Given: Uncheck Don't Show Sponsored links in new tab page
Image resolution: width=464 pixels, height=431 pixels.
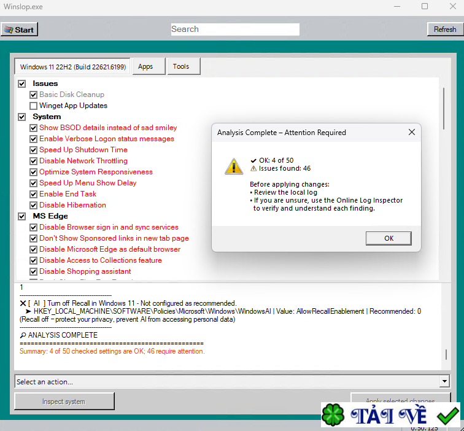Looking at the screenshot, I should [x=33, y=238].
